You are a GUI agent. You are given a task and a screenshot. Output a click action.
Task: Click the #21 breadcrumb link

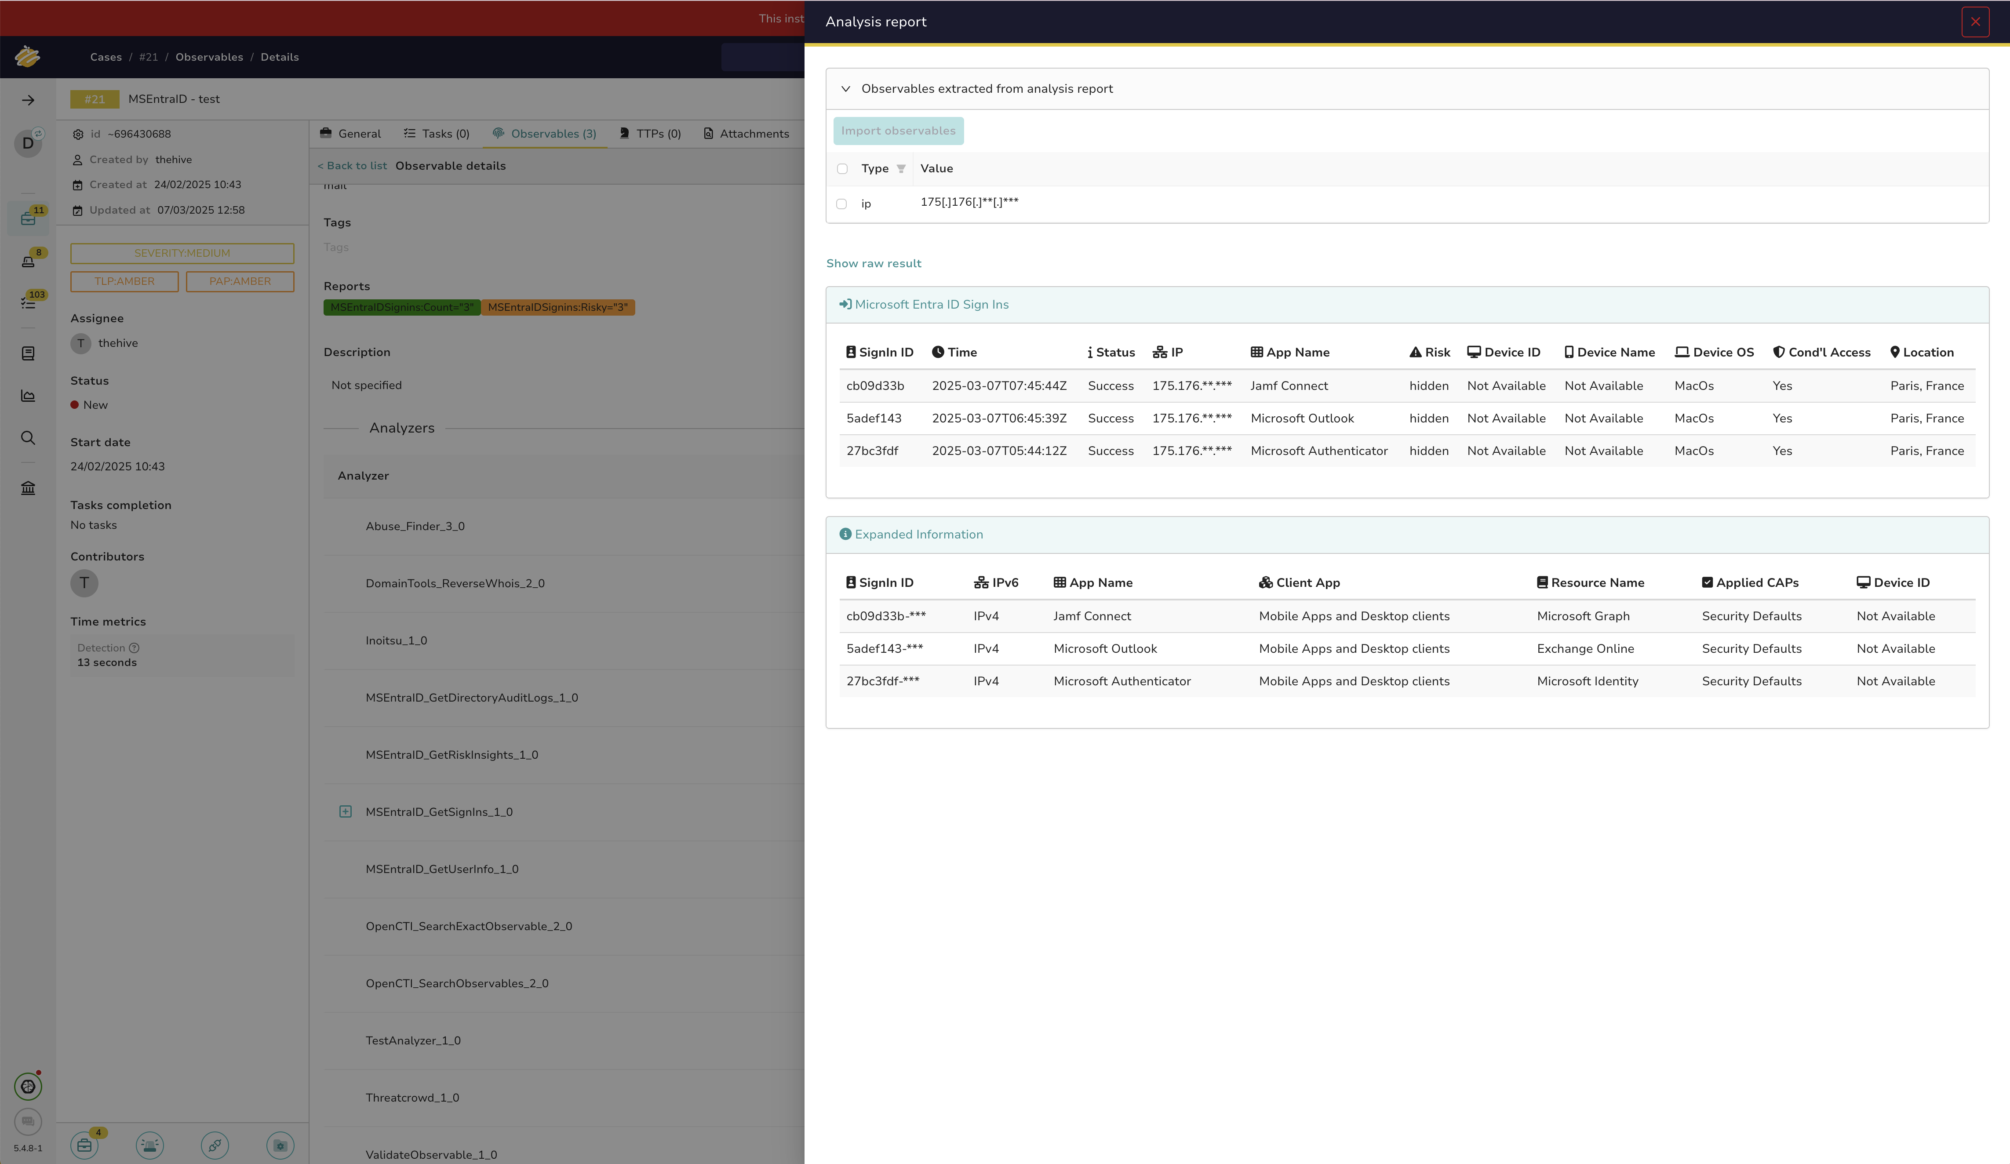point(148,58)
